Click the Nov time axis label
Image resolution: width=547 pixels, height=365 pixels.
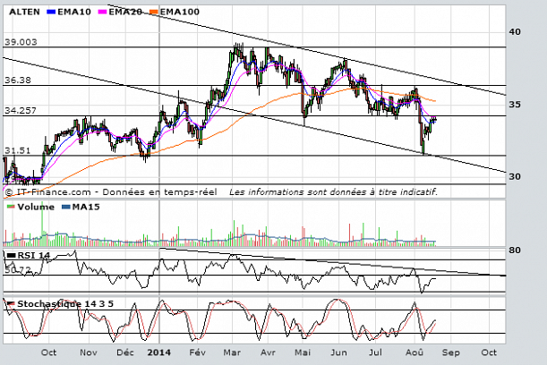[x=89, y=352]
